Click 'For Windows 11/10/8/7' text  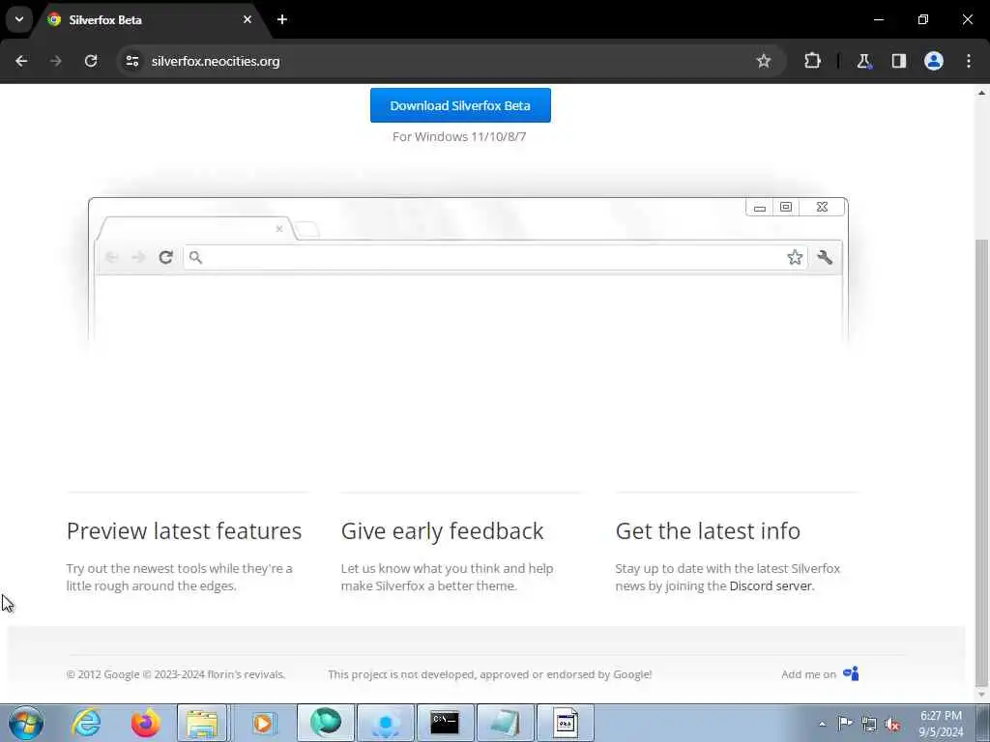[x=459, y=136]
